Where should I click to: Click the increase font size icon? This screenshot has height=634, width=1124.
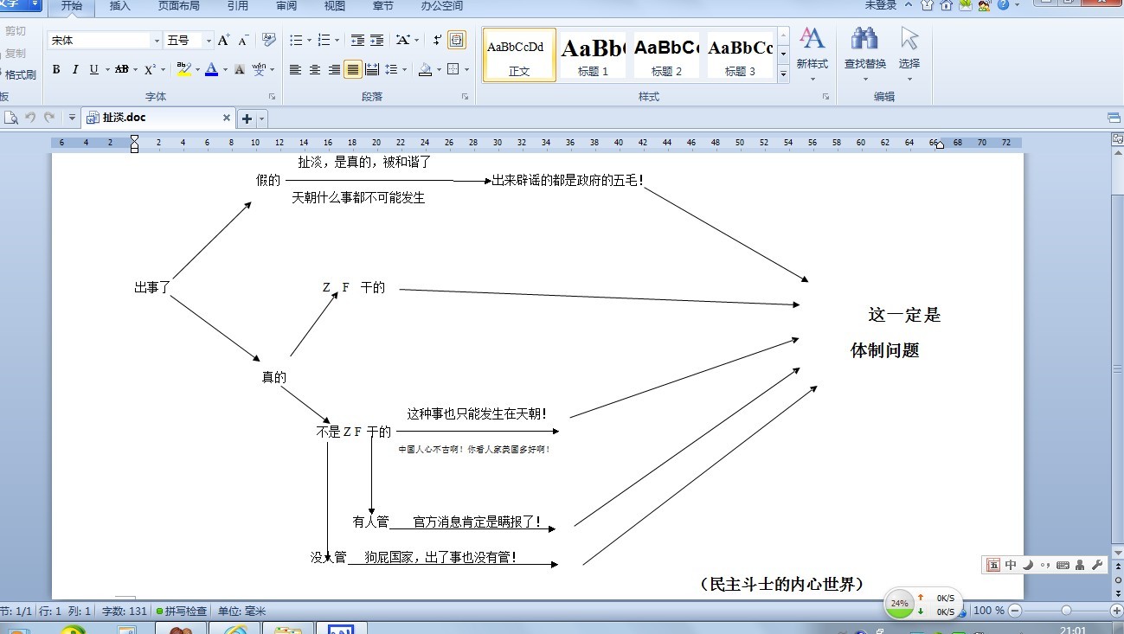[x=223, y=41]
